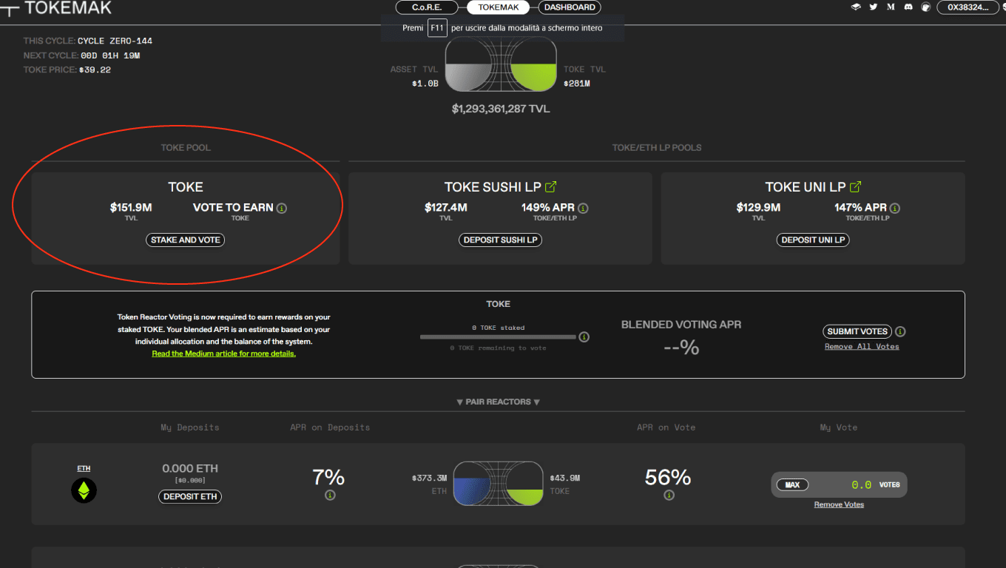
Task: Go to the DASHBOARD tab
Action: [x=570, y=7]
